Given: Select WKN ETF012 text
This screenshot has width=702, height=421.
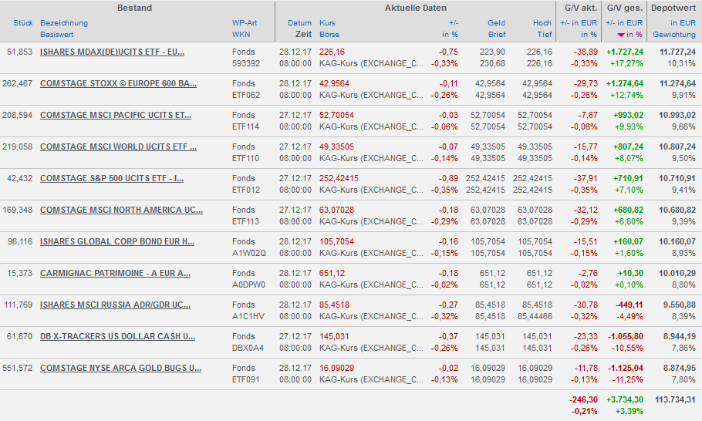Looking at the screenshot, I should pyautogui.click(x=246, y=190).
